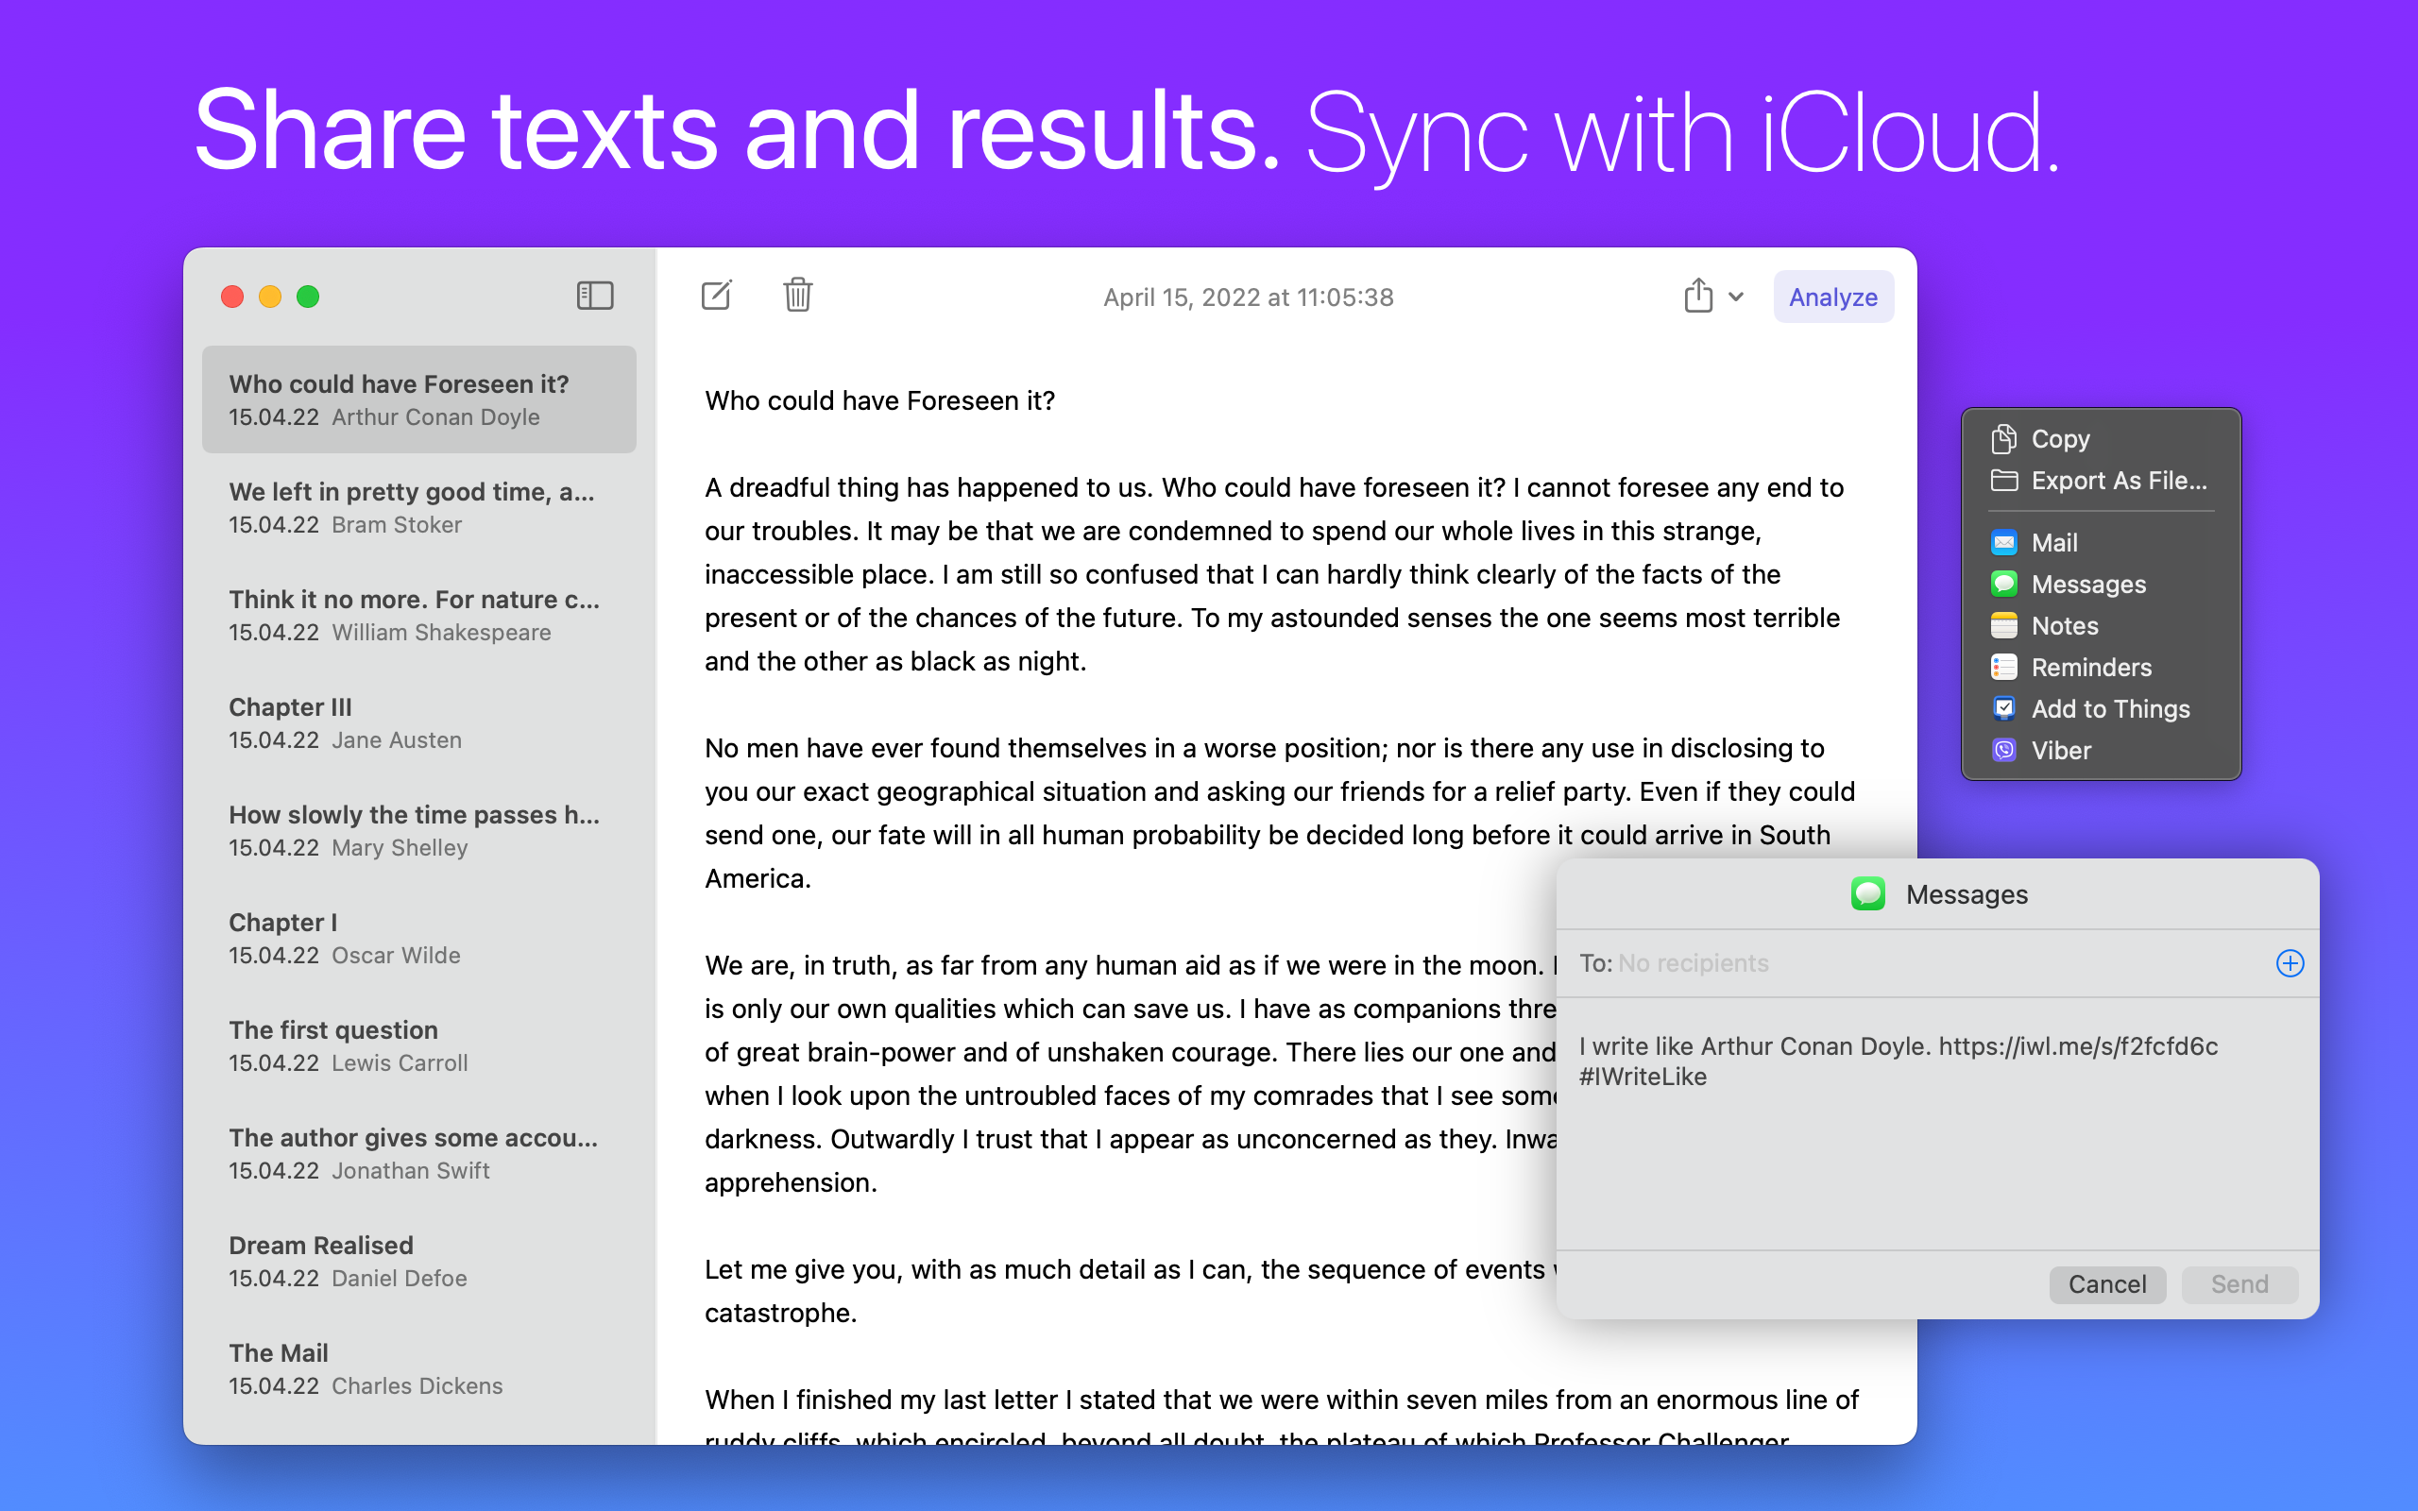Viewport: 2418px width, 1511px height.
Task: Select 'We left in pretty good time' entry
Action: click(x=418, y=508)
